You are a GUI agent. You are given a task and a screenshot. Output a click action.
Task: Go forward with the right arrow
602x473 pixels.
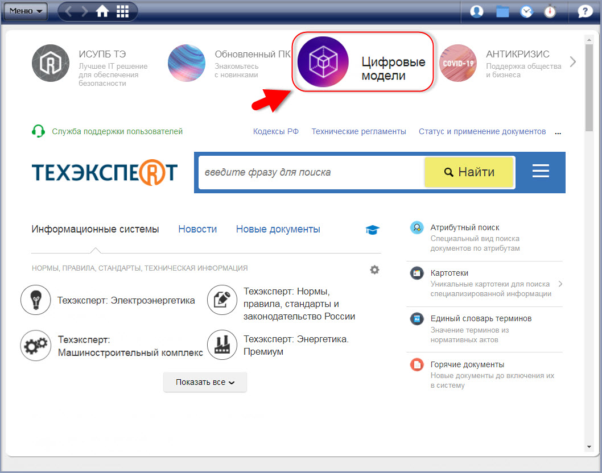[x=84, y=11]
